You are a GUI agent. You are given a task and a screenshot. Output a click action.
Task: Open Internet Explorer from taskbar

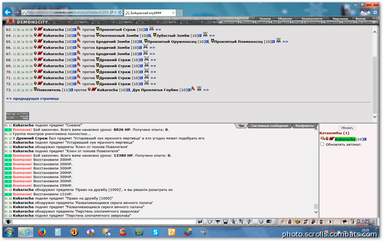(26, 233)
